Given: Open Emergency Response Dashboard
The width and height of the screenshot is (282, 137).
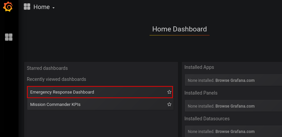Looking at the screenshot, I should coord(62,92).
